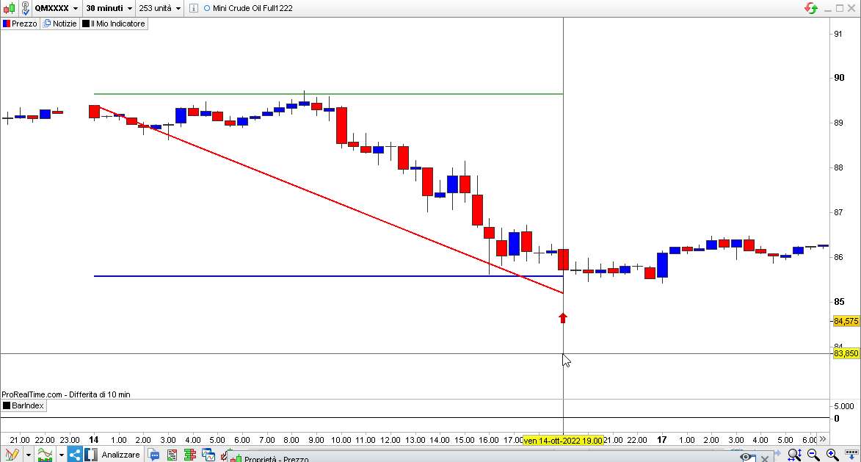This screenshot has height=462, width=861.
Task: Toggle the Mini Crude Oil radio circle
Action: (x=207, y=8)
